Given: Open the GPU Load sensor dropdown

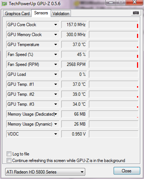Looking at the screenshot, I should click(x=55, y=74).
